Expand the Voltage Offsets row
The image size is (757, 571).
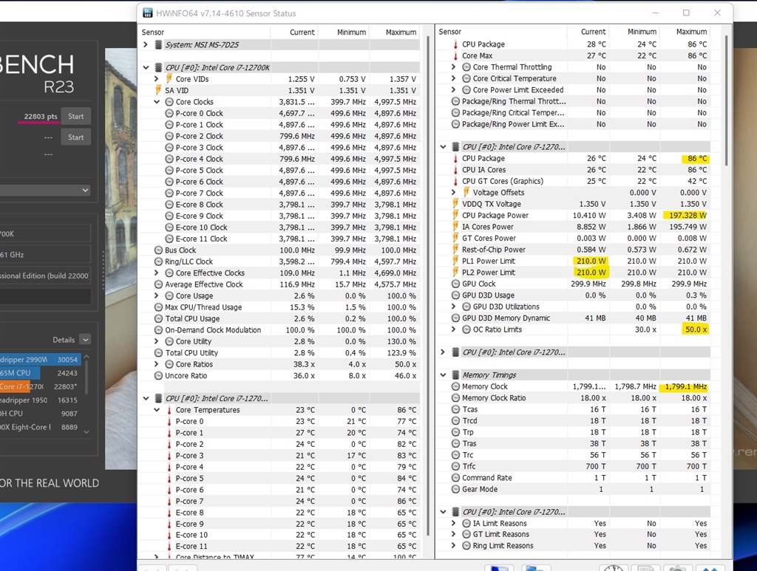(x=453, y=192)
